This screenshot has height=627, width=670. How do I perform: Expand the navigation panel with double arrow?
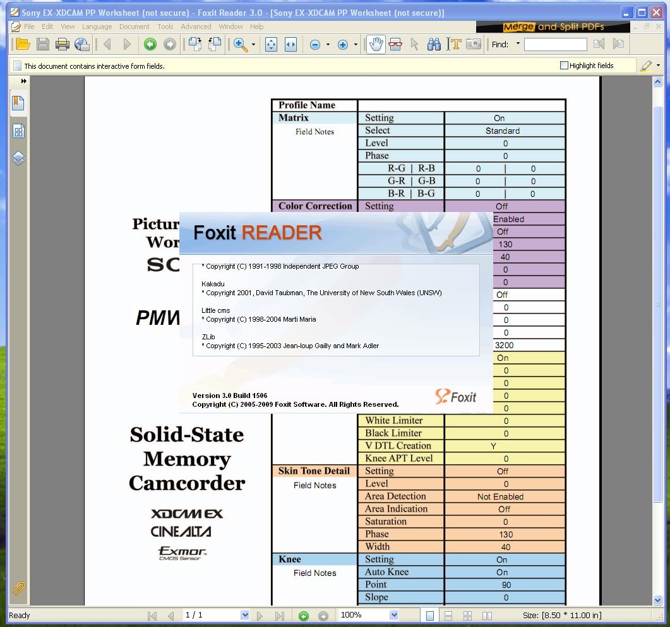coord(23,81)
